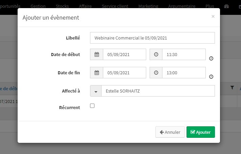Click the standalone clock icon on Date de fin row
Screen dimensions: 241x154
(x=211, y=77)
